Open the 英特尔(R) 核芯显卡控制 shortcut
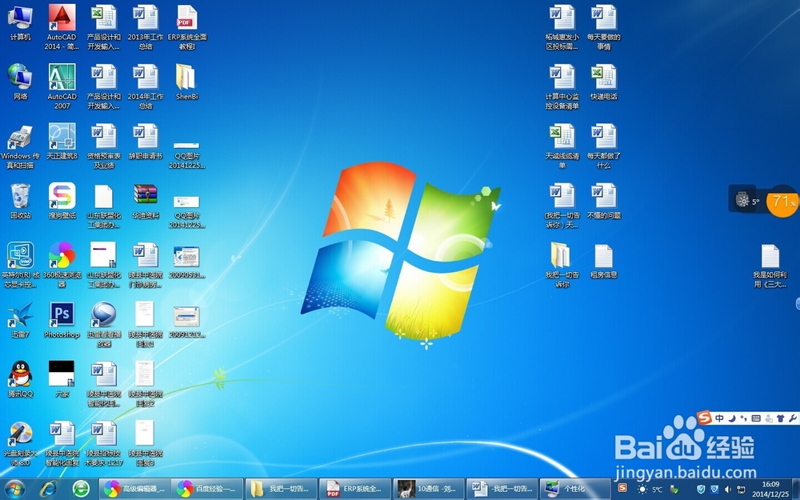 click(x=21, y=265)
